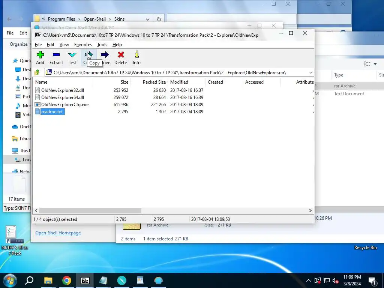
Task: Open the View menu in 7-Zip
Action: pyautogui.click(x=64, y=45)
